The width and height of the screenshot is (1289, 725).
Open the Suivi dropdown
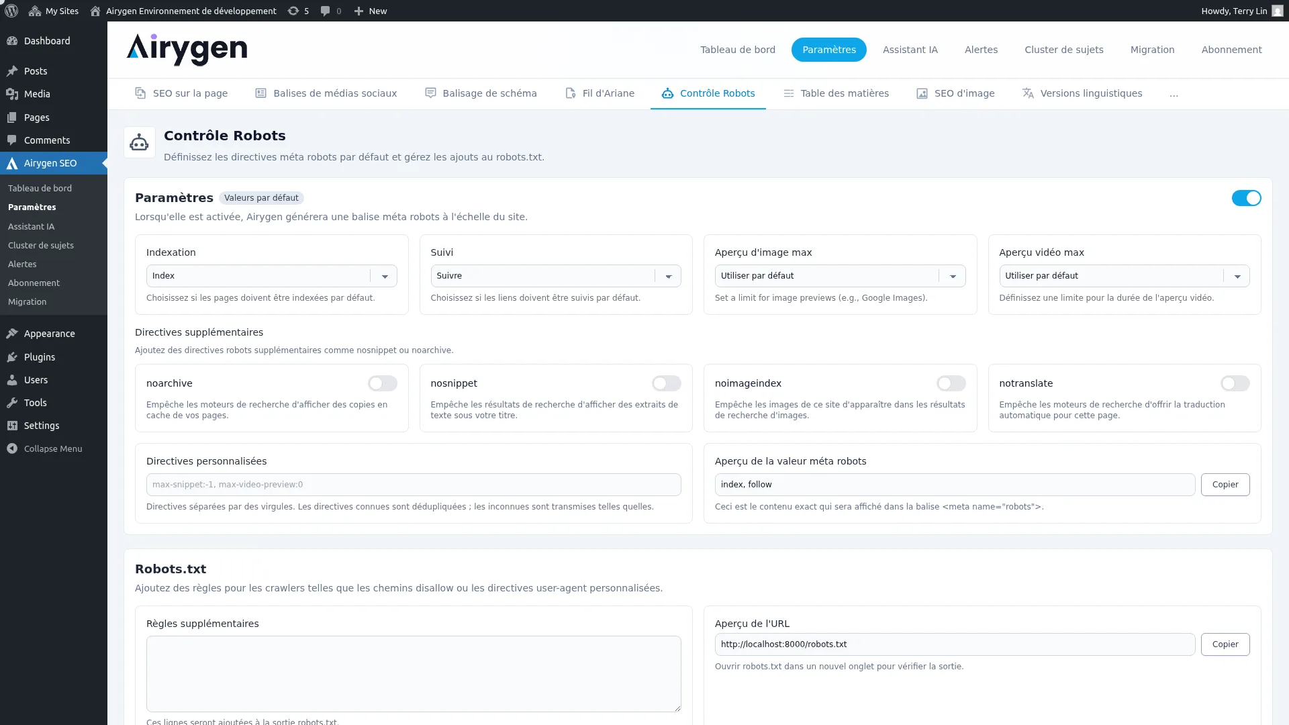[x=556, y=276]
